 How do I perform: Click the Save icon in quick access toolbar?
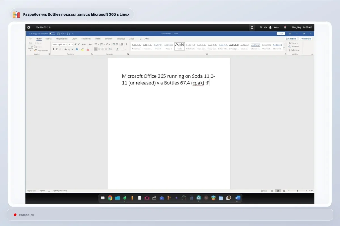pos(58,34)
